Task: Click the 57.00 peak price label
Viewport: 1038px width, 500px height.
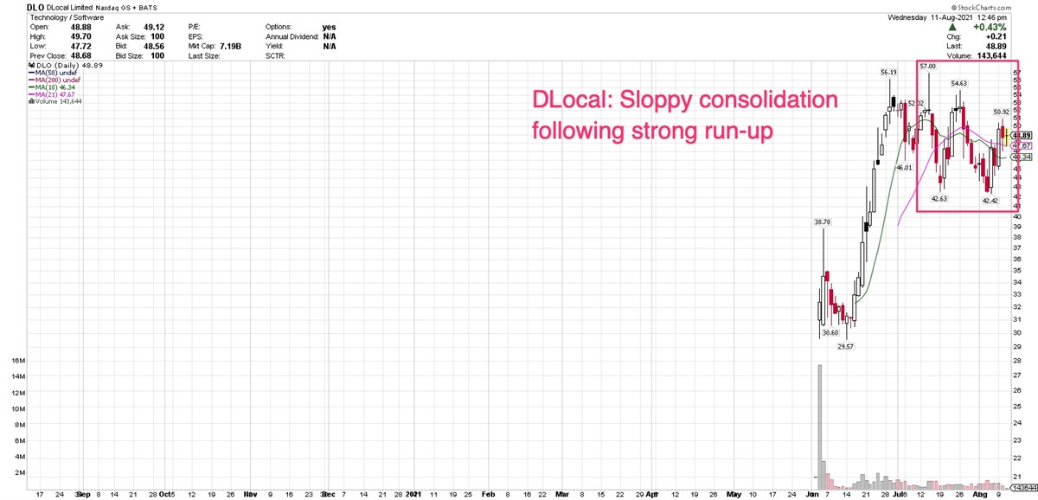Action: tap(928, 66)
